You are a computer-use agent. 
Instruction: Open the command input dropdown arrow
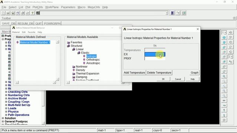tap(167, 13)
